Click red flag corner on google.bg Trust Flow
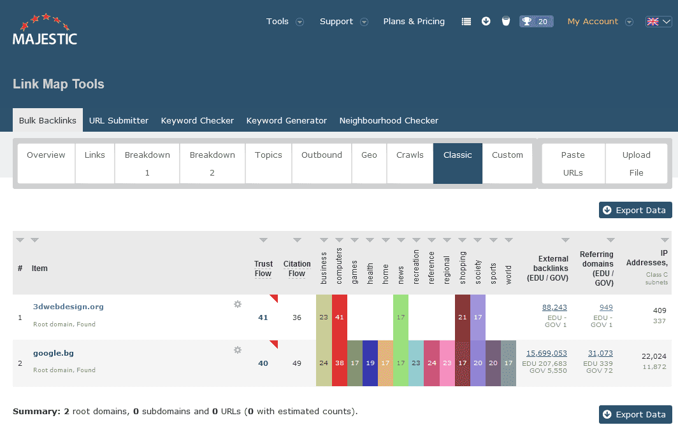The image size is (678, 432). (x=274, y=344)
